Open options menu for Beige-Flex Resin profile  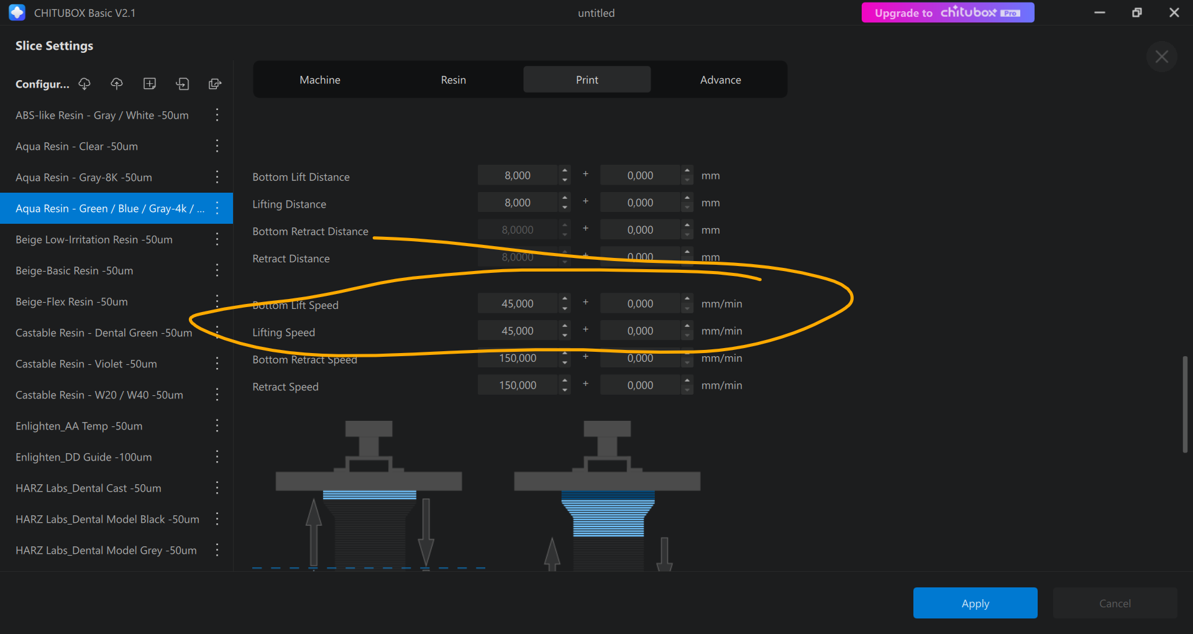tap(217, 301)
